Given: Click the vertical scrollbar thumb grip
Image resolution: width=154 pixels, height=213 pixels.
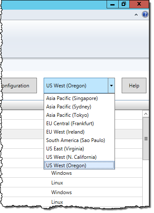Looking at the screenshot, I should click(146, 139).
